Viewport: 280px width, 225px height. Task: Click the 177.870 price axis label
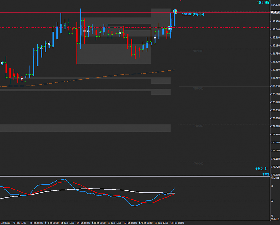coord(276,126)
